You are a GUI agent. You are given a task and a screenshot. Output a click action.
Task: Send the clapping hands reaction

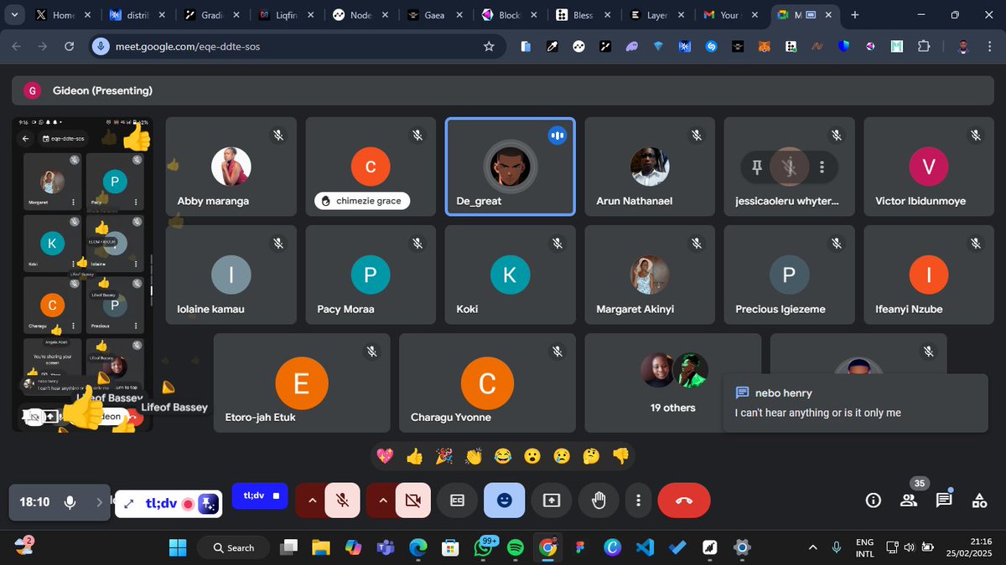point(474,456)
